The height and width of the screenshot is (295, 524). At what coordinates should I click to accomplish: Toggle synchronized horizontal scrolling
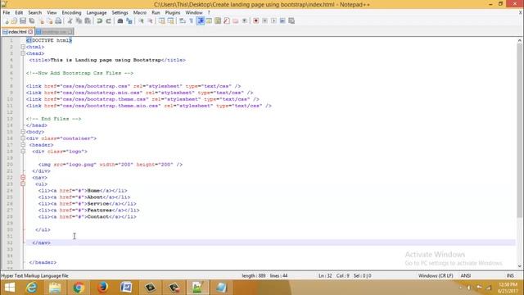pos(171,20)
